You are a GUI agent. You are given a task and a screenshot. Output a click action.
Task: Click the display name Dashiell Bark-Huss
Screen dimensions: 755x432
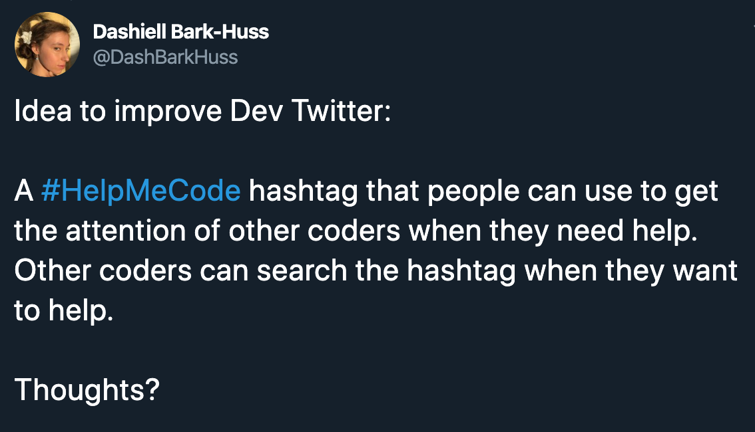[180, 32]
